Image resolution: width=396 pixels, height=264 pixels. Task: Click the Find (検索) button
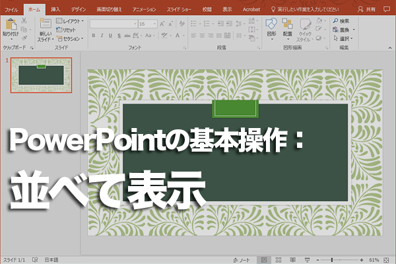[341, 21]
